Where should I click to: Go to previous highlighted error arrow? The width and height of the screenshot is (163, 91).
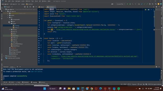pyautogui.click(x=152, y=10)
